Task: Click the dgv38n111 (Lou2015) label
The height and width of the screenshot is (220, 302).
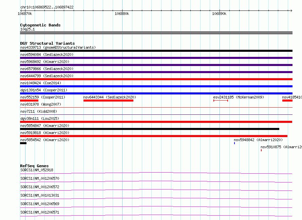Action: (x=40, y=118)
